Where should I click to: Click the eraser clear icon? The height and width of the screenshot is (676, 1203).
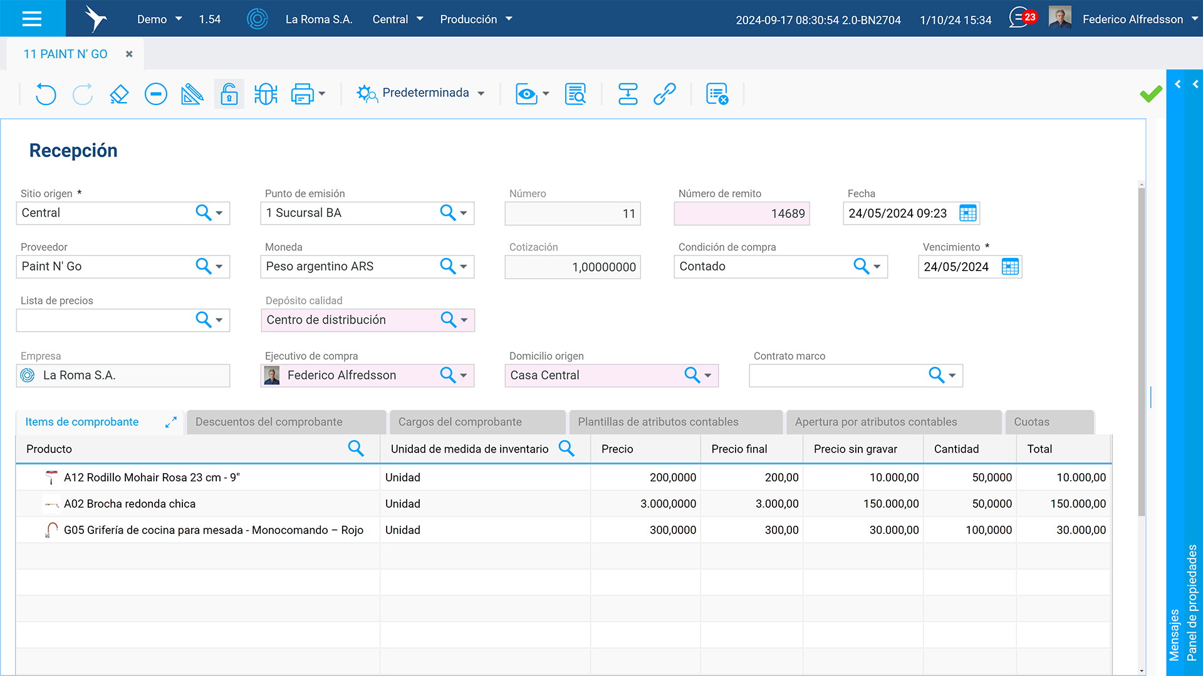(119, 94)
